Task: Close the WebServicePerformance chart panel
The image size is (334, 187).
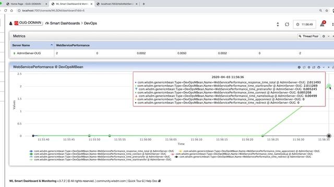Action: [x=328, y=67]
